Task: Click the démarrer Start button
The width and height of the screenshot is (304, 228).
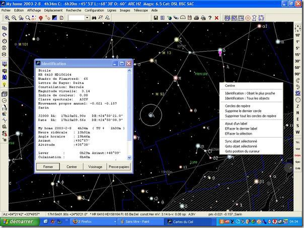Action: tap(20, 221)
